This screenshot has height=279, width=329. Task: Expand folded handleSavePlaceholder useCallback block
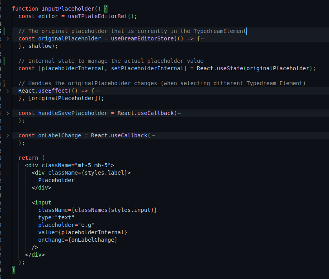click(7, 113)
